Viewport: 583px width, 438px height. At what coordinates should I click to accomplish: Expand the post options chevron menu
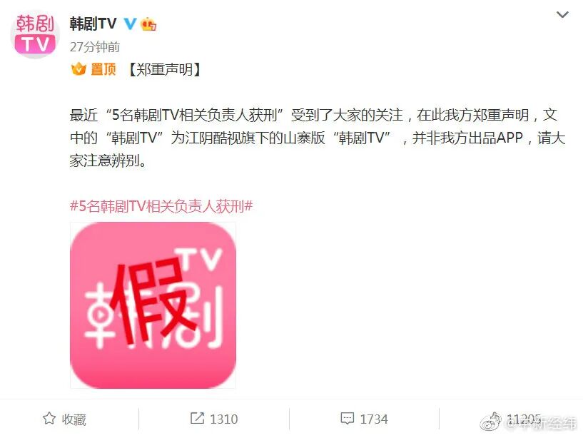coord(562,15)
